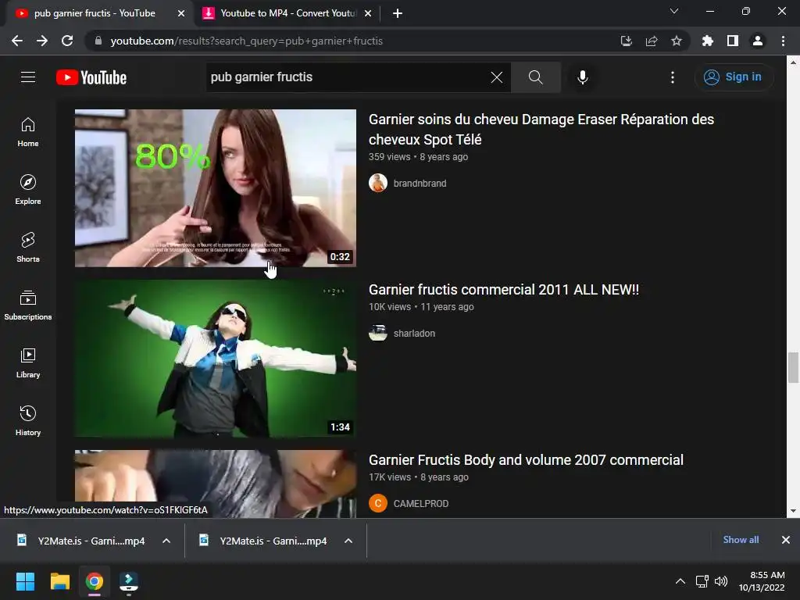
Task: Go to Home in sidebar
Action: pyautogui.click(x=28, y=132)
